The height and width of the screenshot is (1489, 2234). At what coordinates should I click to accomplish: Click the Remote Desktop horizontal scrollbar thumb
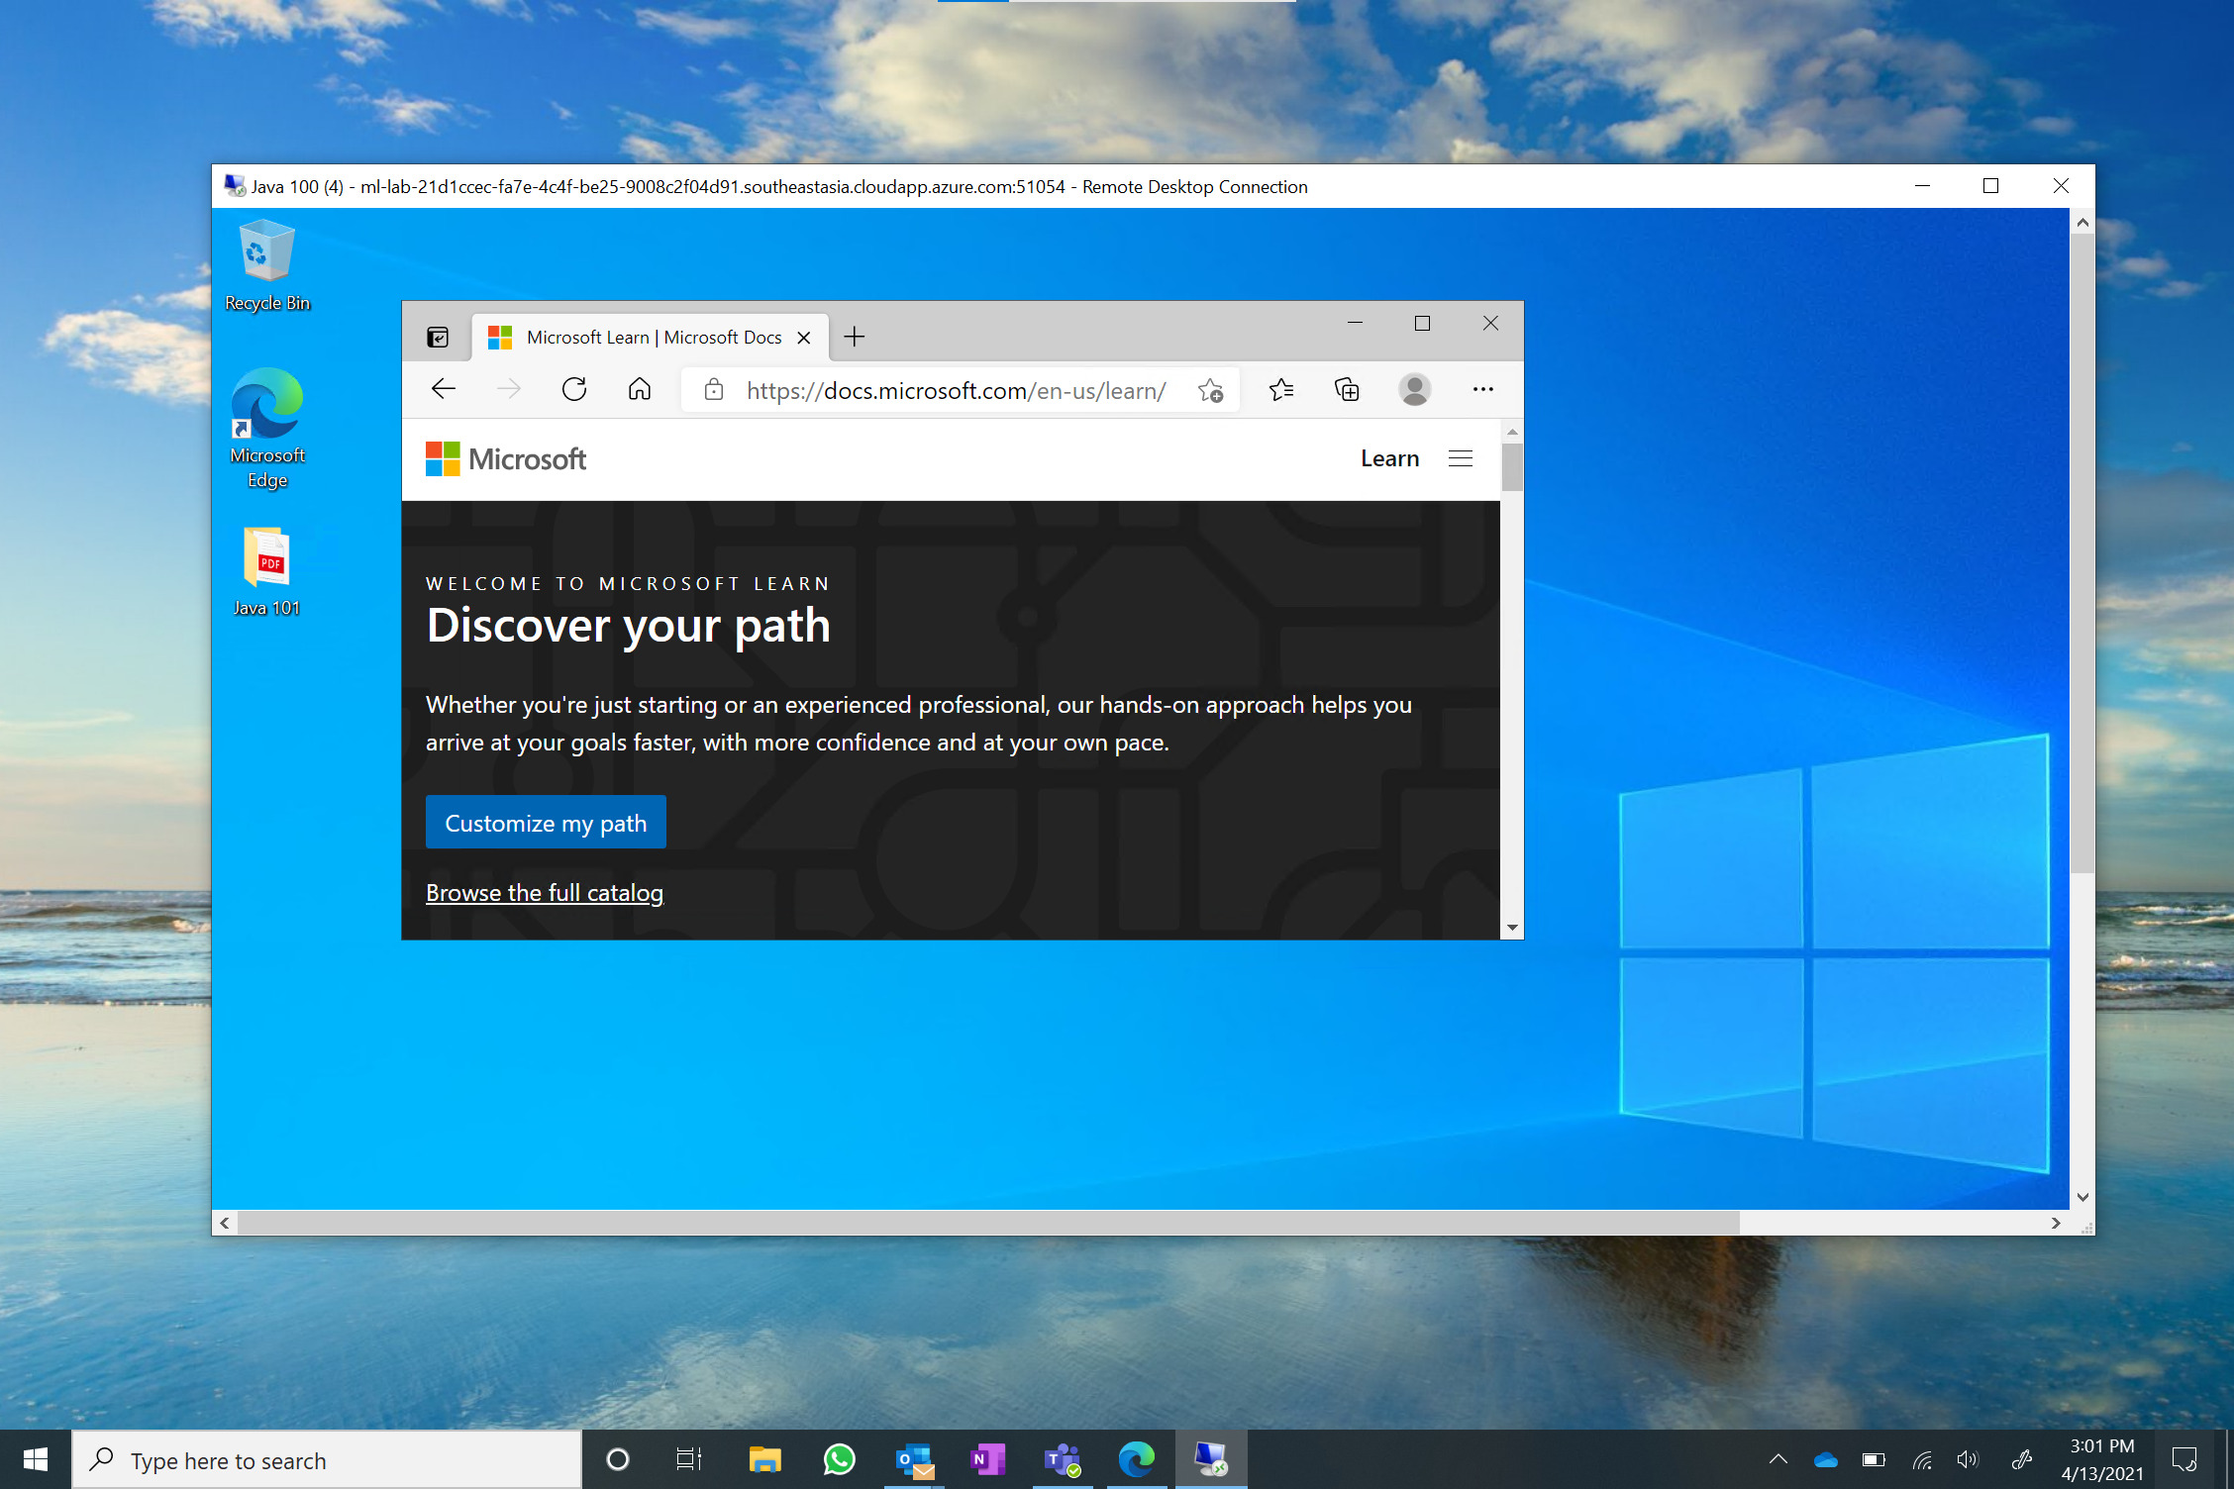click(988, 1223)
